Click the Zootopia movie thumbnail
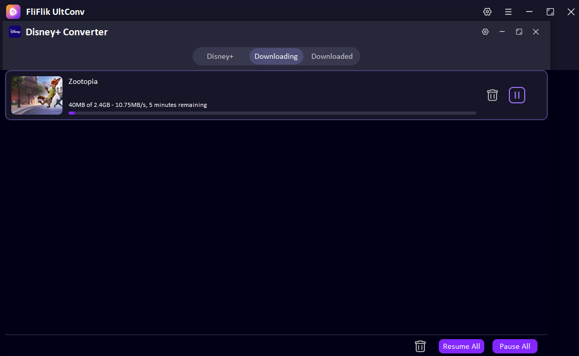579x356 pixels. pyautogui.click(x=36, y=95)
